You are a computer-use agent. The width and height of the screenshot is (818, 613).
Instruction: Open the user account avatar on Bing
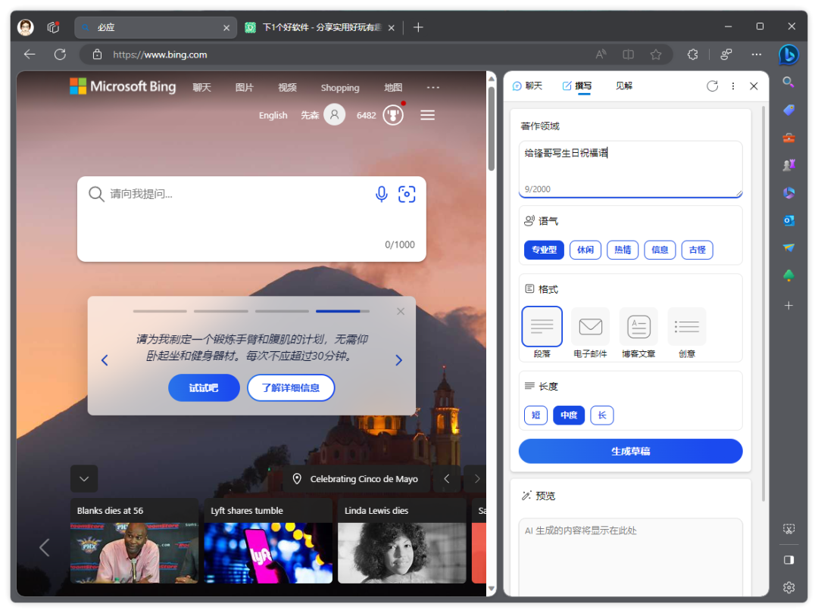335,115
